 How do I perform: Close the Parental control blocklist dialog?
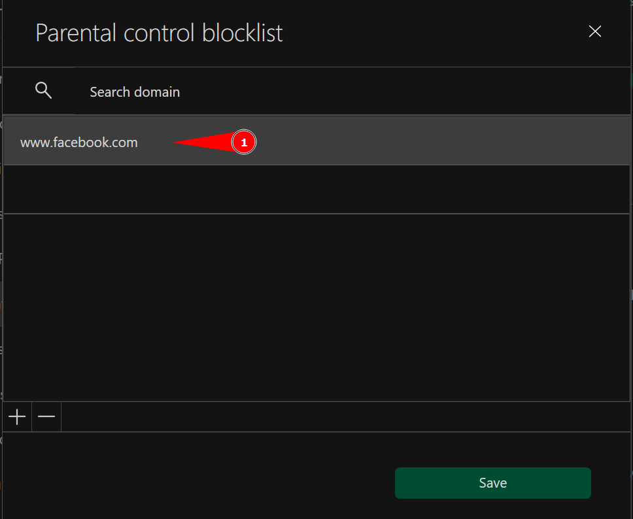(595, 31)
